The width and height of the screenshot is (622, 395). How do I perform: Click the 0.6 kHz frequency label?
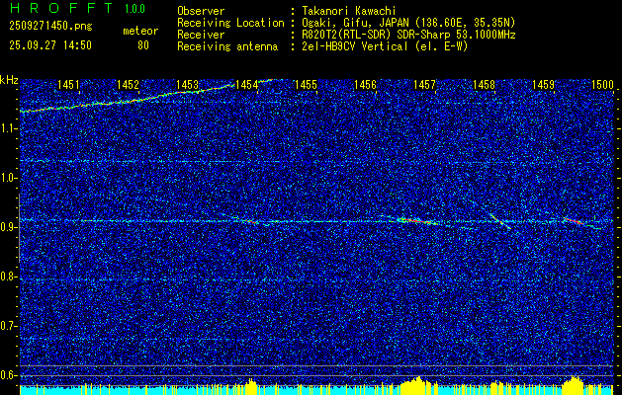point(8,375)
